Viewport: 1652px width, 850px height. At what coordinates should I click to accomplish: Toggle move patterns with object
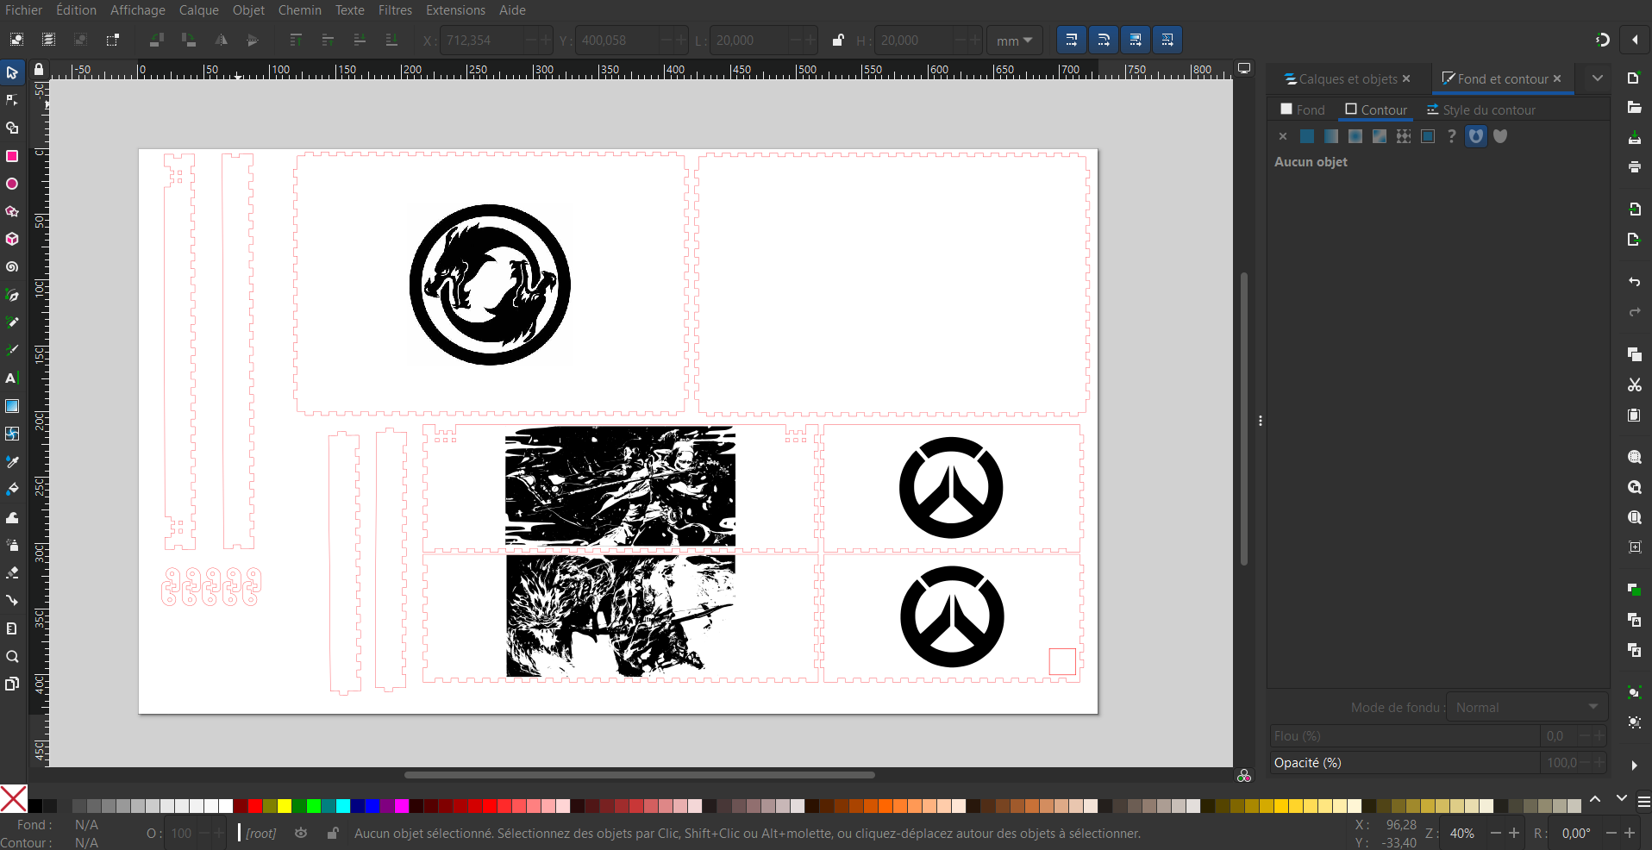pos(1167,40)
